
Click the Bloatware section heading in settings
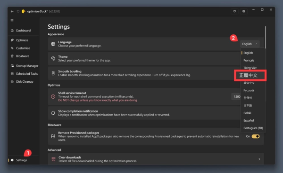[x=55, y=125]
